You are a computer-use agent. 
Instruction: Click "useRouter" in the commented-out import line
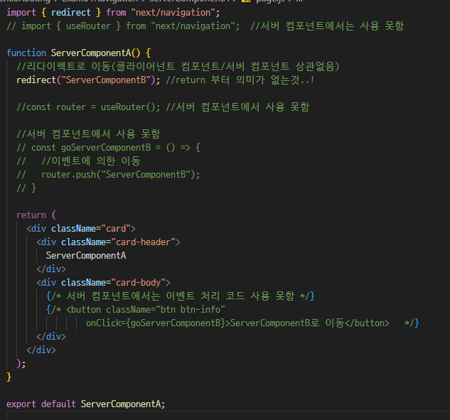pos(88,26)
